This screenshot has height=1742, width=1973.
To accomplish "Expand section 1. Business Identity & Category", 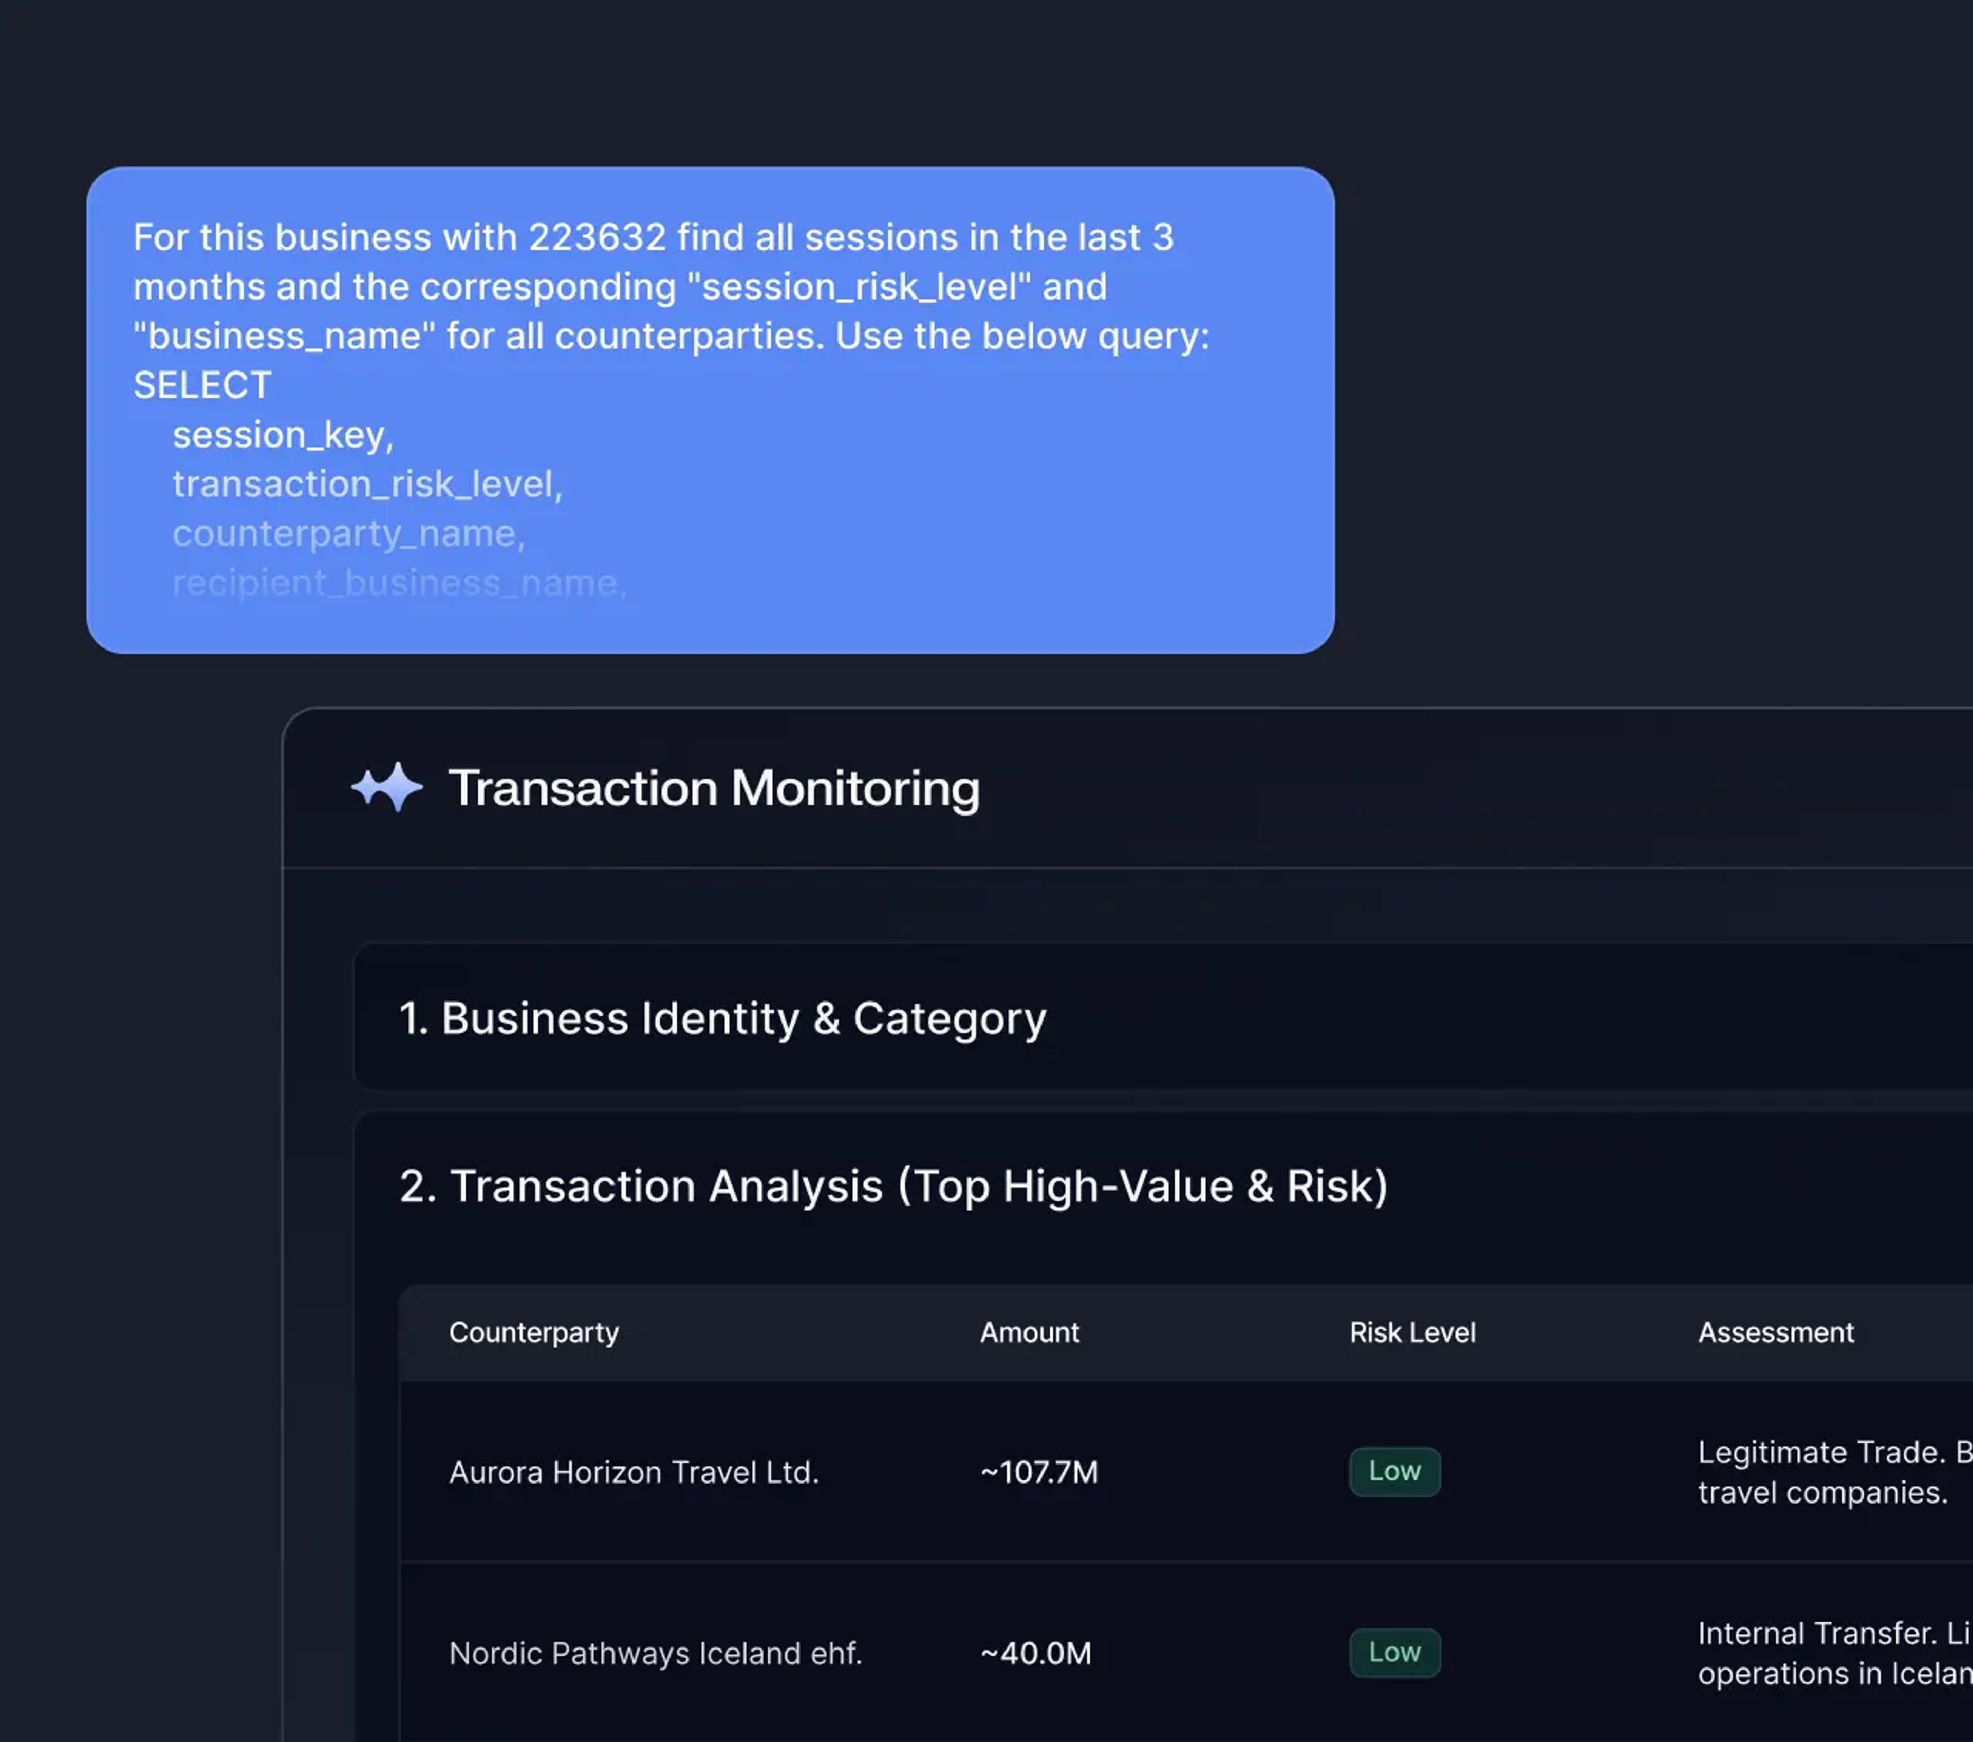I will point(722,1018).
